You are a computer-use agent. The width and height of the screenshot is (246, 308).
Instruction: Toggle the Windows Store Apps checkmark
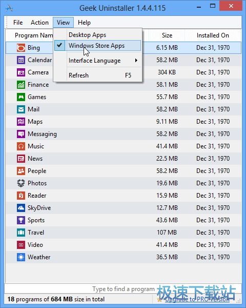click(x=59, y=45)
